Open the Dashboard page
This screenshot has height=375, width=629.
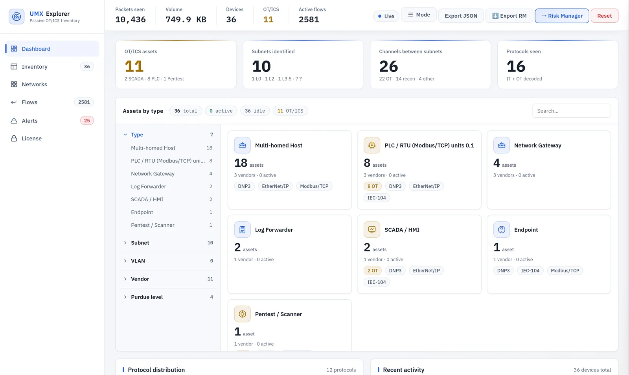(52, 49)
